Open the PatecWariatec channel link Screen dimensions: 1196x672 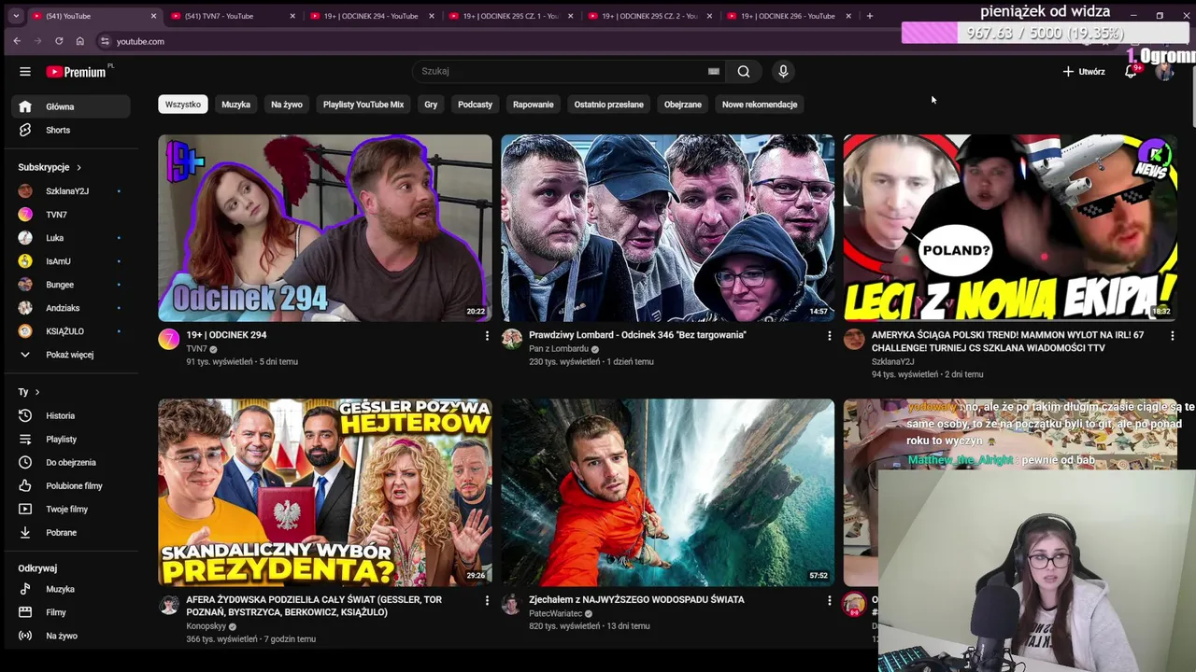[555, 614]
